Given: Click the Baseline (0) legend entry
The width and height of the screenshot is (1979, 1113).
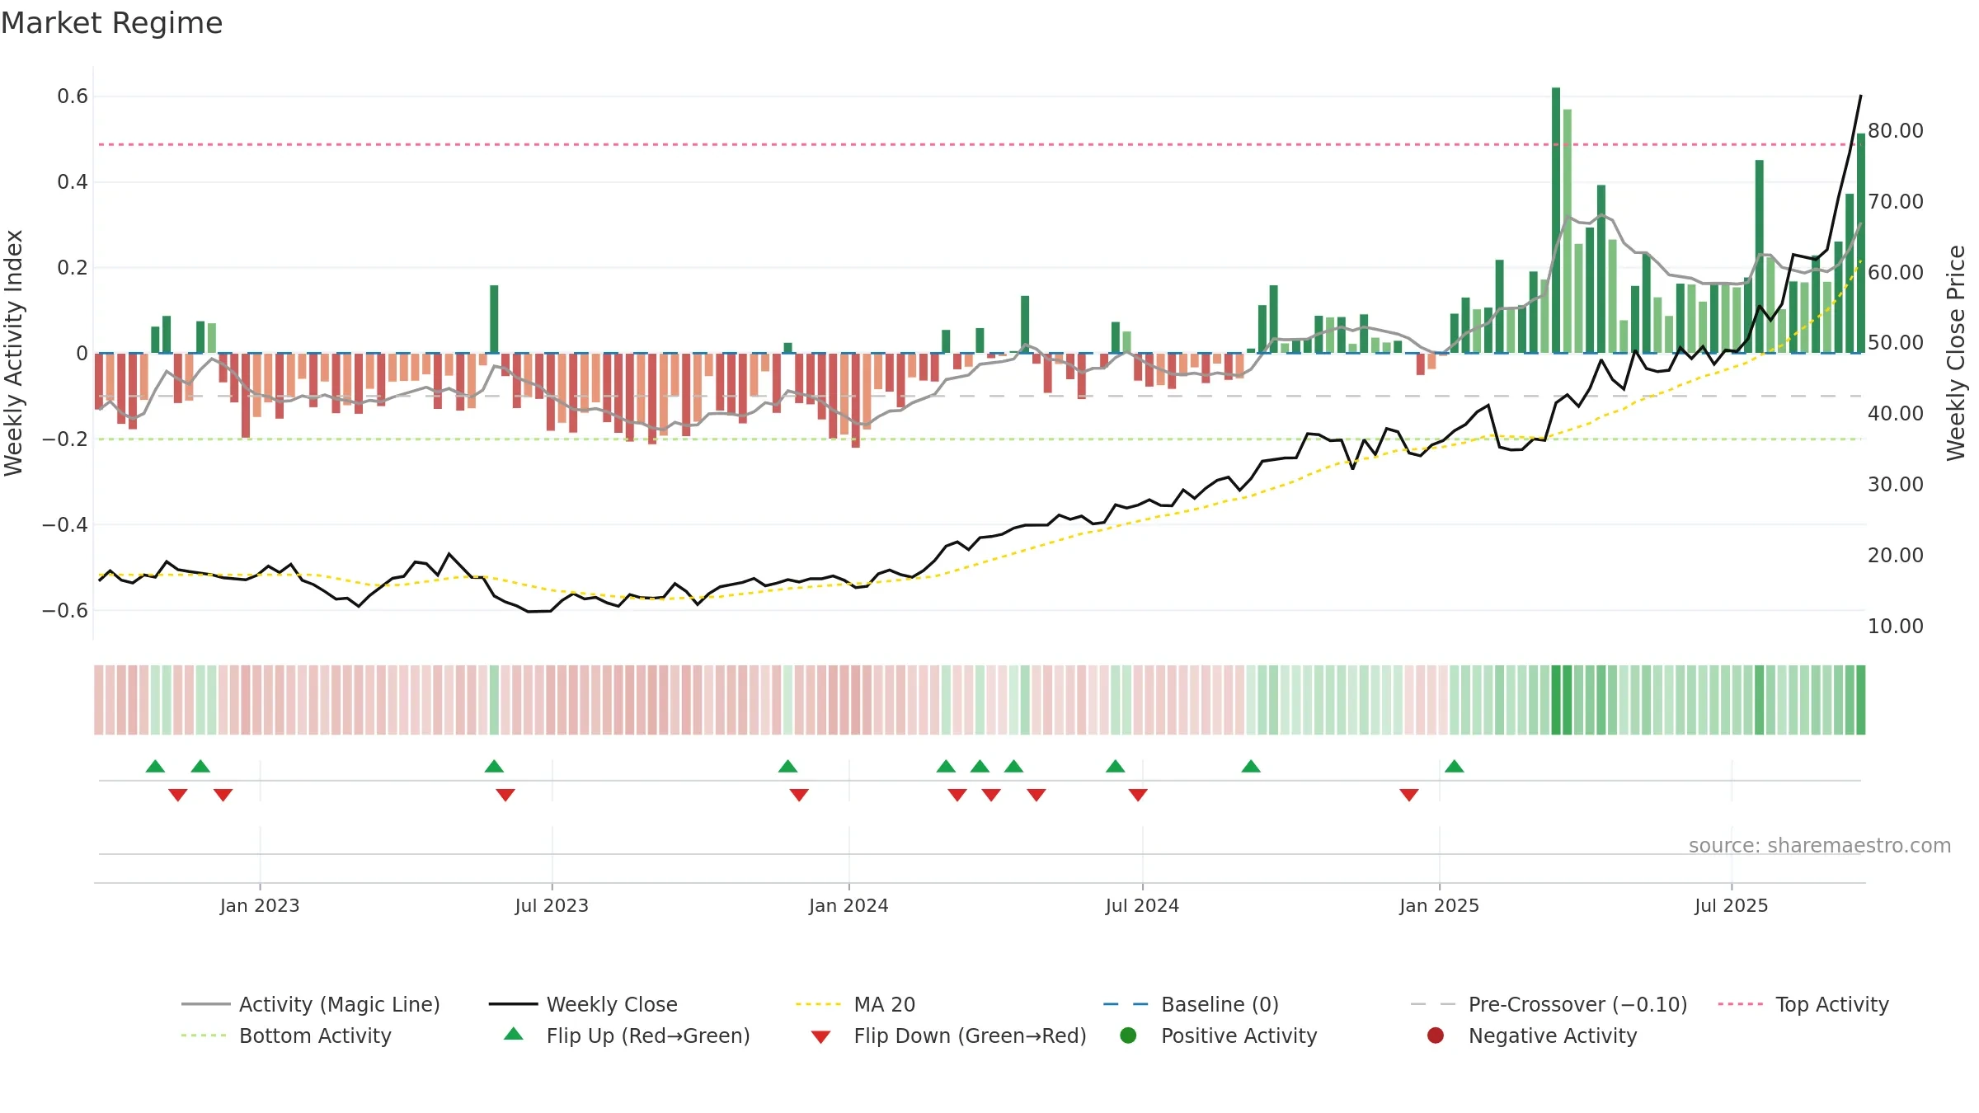Looking at the screenshot, I should (1191, 1004).
